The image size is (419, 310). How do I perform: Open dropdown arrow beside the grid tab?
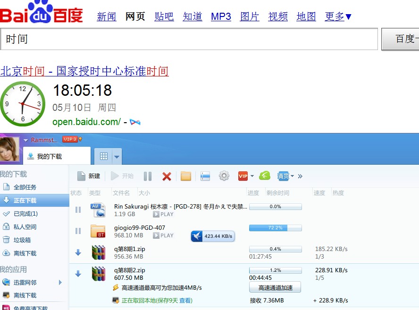point(117,156)
